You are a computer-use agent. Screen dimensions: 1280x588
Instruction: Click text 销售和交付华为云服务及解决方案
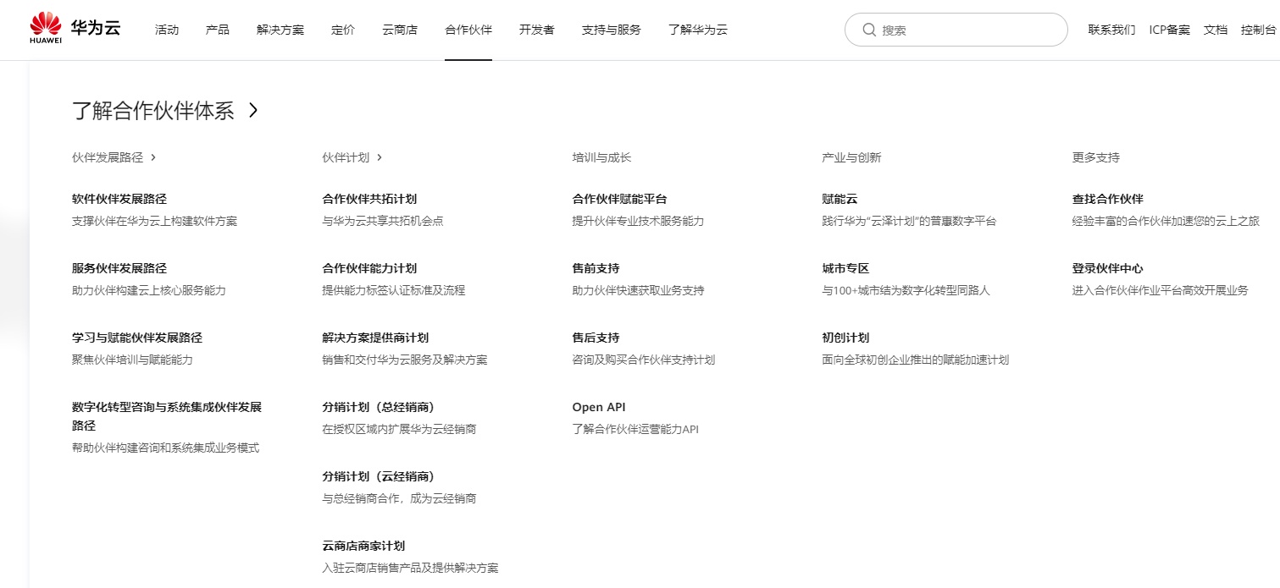(405, 360)
